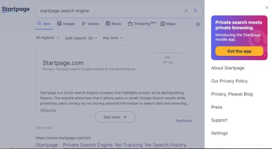Image resolution: width=272 pixels, height=149 pixels.
Task: Click the Web results label
Action: coord(44,128)
